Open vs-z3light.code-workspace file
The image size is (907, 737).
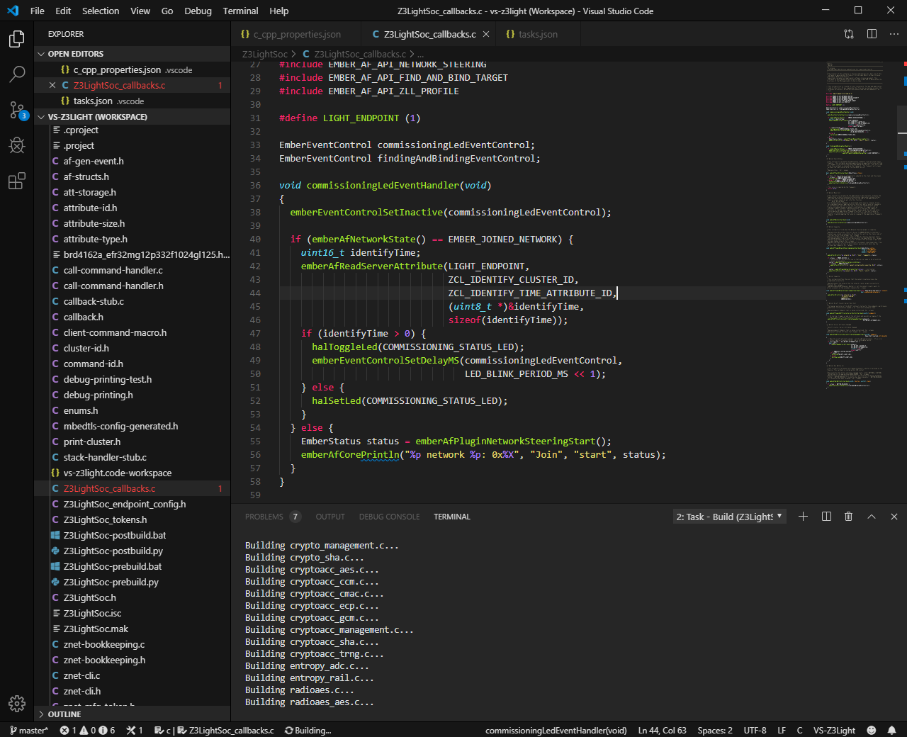[x=132, y=473]
